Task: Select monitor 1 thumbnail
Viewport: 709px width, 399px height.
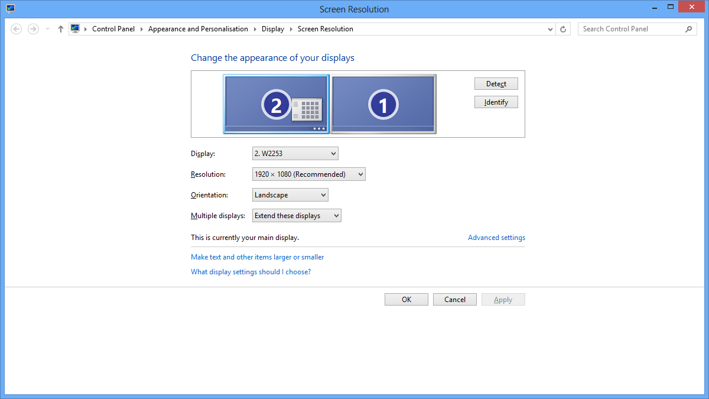Action: click(x=383, y=104)
